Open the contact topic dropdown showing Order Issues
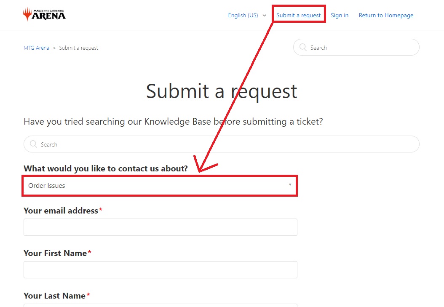The image size is (444, 307). pyautogui.click(x=160, y=185)
